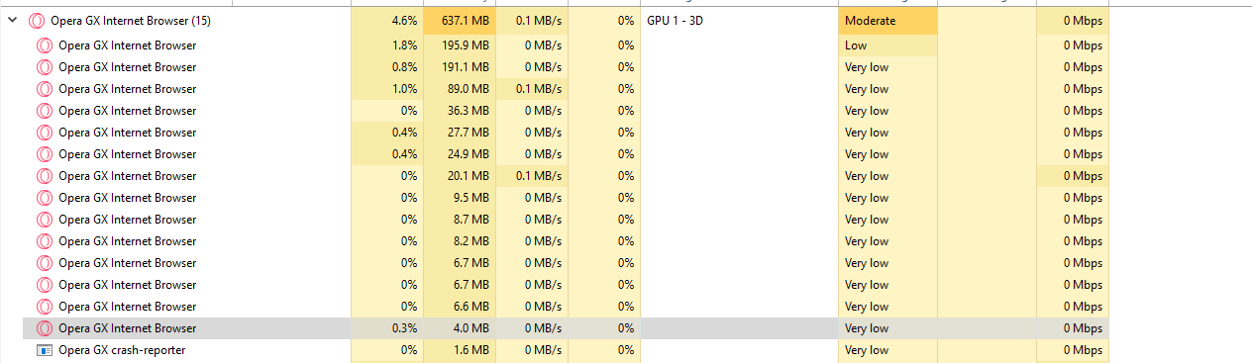This screenshot has height=363, width=1252.
Task: Click the Opera icon on the 191.1 MB process
Action: point(44,67)
